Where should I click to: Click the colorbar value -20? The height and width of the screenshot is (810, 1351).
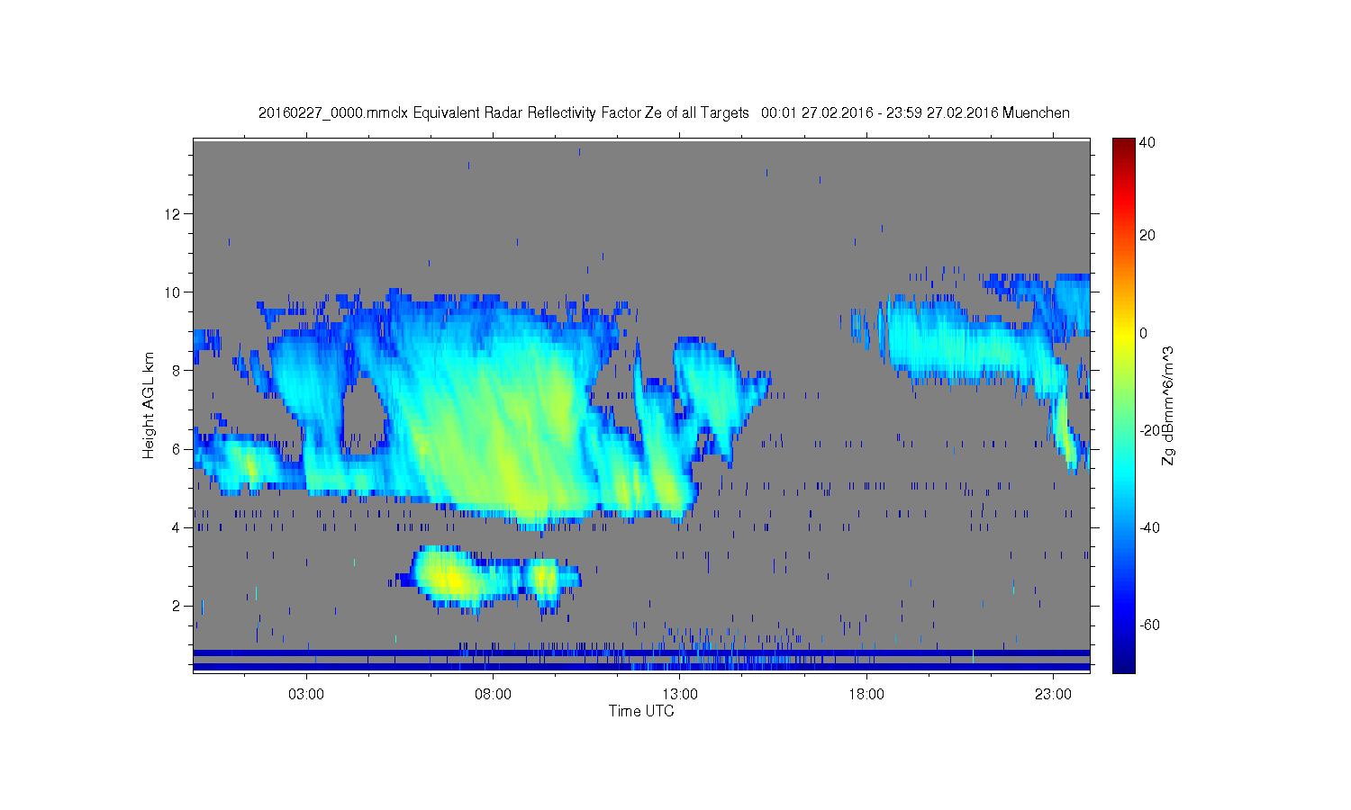(1149, 430)
